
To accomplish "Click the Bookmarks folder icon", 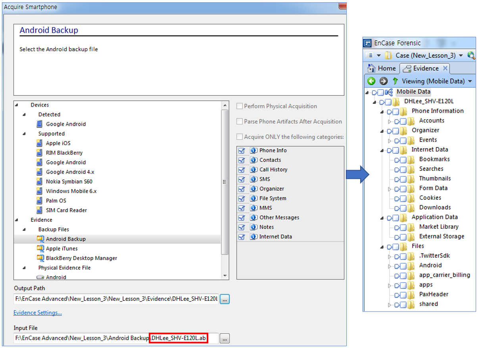I will tap(411, 159).
